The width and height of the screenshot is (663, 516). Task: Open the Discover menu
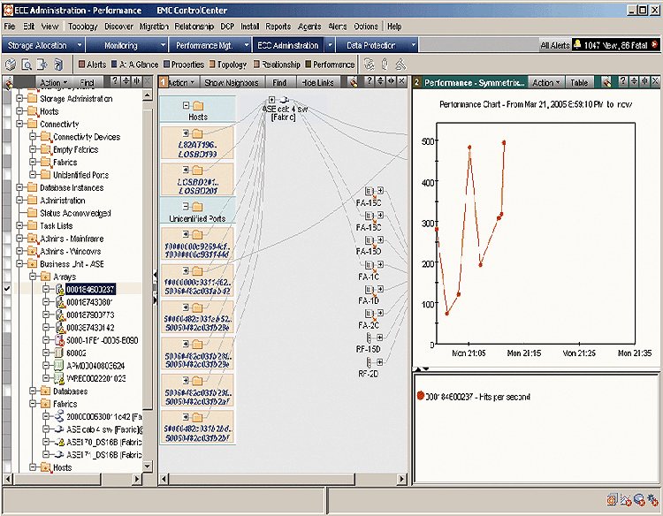click(118, 27)
